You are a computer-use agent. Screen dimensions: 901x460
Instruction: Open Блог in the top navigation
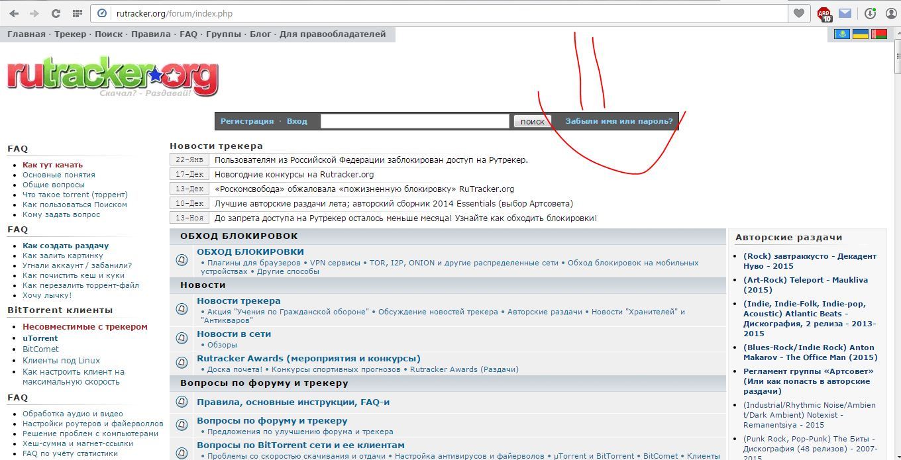click(260, 34)
